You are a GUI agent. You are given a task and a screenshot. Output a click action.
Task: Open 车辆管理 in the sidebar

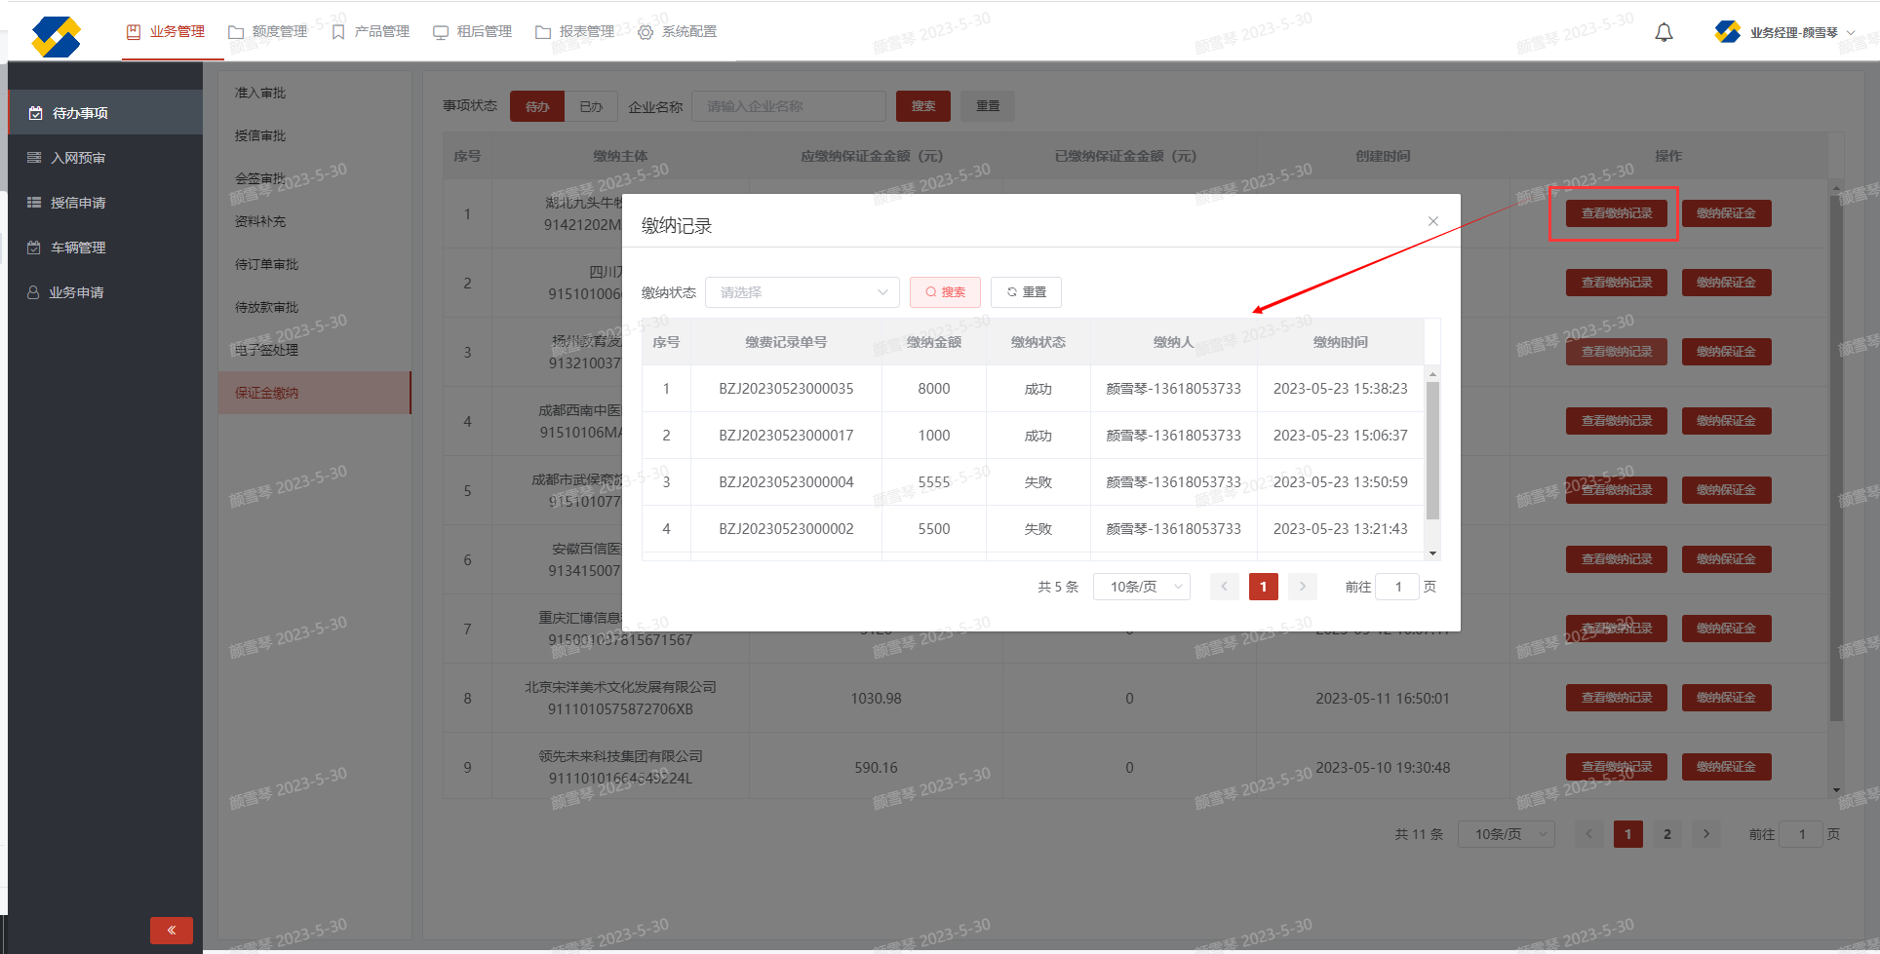pos(78,248)
